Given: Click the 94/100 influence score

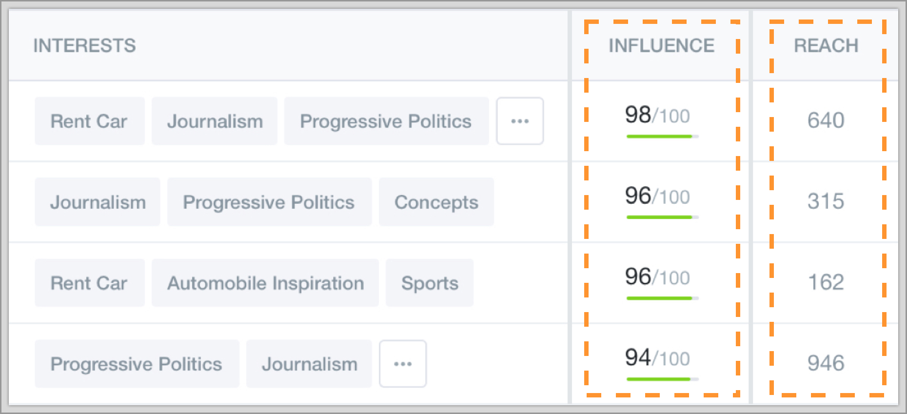Looking at the screenshot, I should (657, 358).
